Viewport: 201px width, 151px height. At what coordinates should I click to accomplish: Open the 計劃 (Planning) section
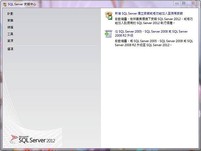(x=10, y=14)
